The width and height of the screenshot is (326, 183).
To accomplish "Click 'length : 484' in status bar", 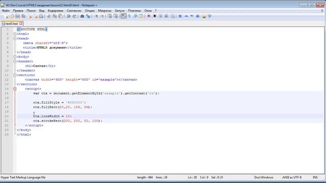I will [145, 177].
